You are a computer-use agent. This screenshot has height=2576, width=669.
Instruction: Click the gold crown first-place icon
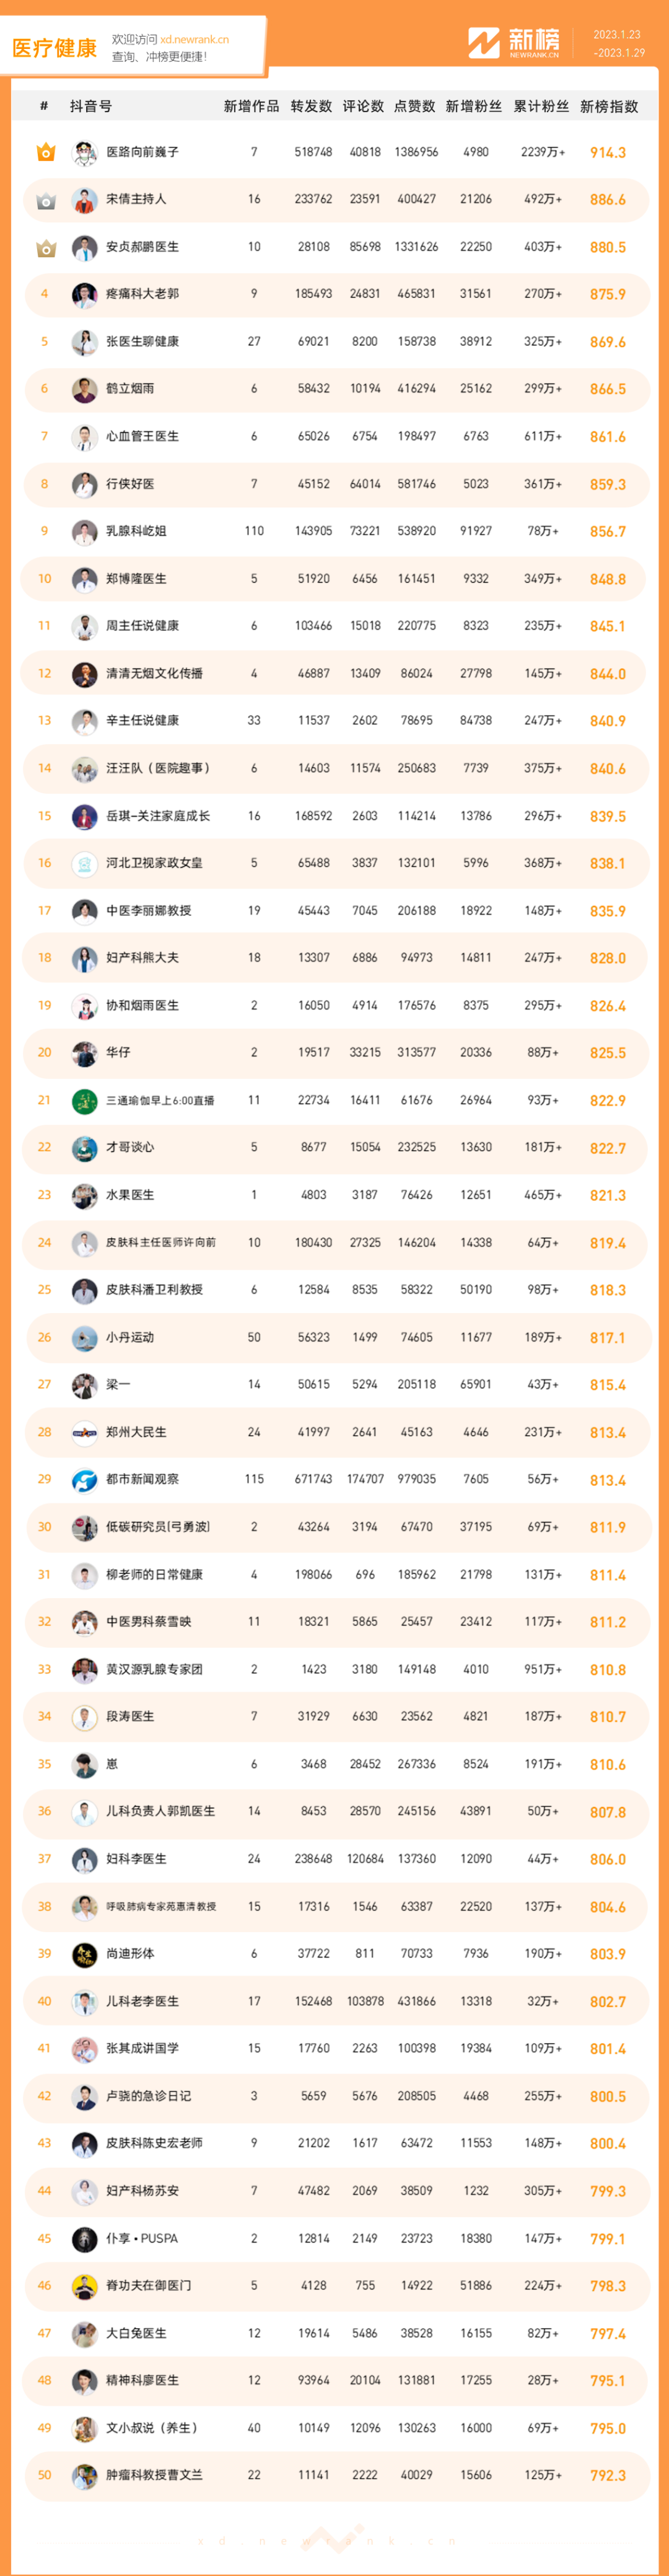(x=45, y=152)
